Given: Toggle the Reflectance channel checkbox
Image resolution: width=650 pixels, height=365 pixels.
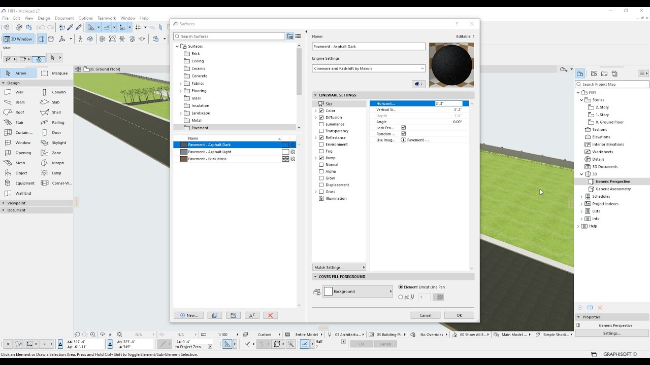Looking at the screenshot, I should pos(321,138).
